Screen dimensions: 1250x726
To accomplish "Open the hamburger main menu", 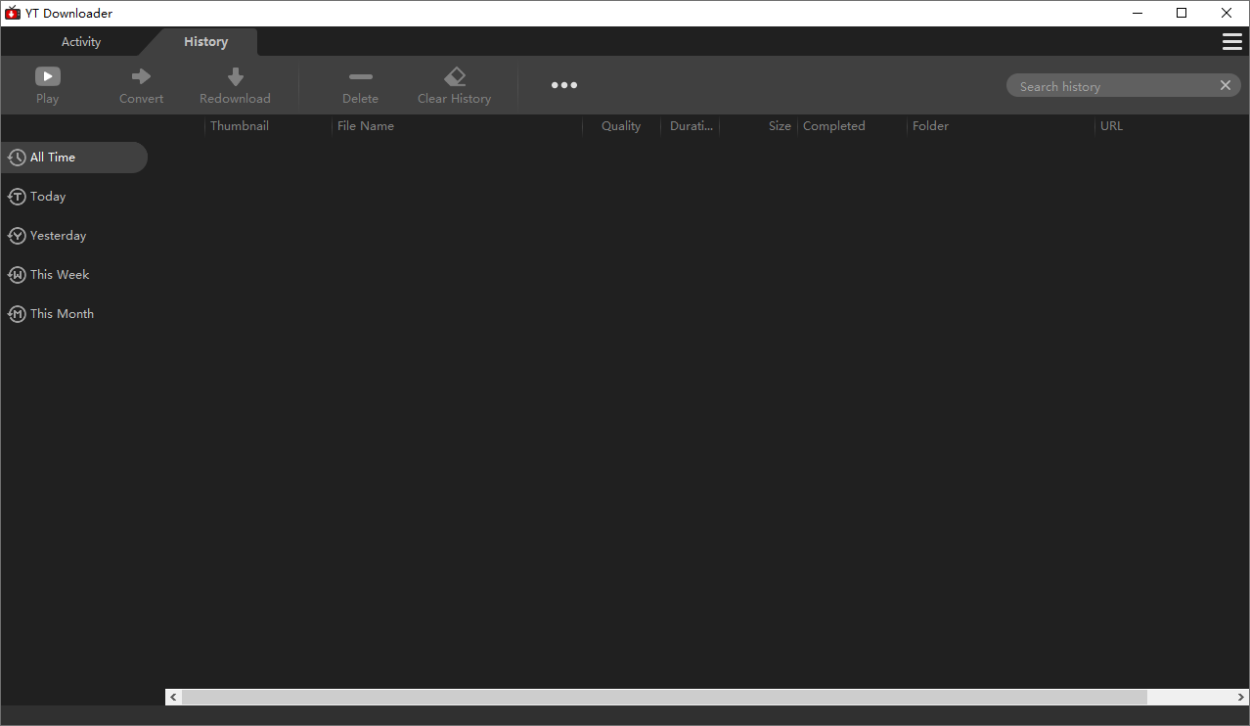I will [x=1231, y=41].
